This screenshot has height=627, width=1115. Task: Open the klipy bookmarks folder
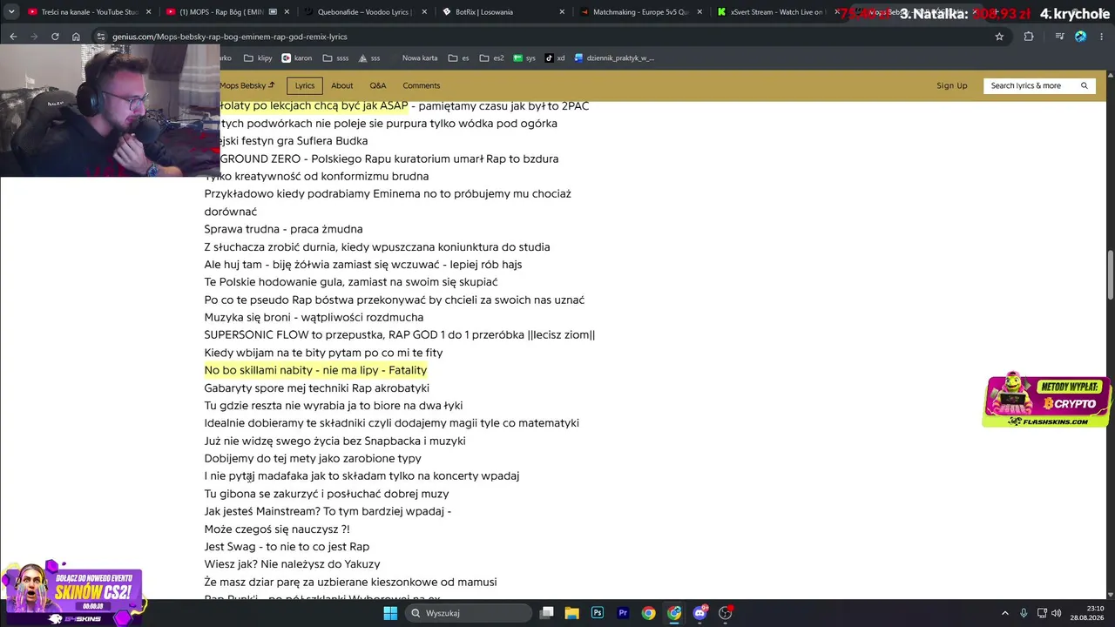coord(258,58)
